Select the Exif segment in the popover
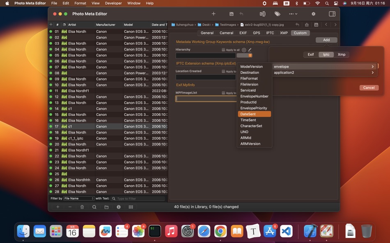The width and height of the screenshot is (390, 243). point(311,54)
